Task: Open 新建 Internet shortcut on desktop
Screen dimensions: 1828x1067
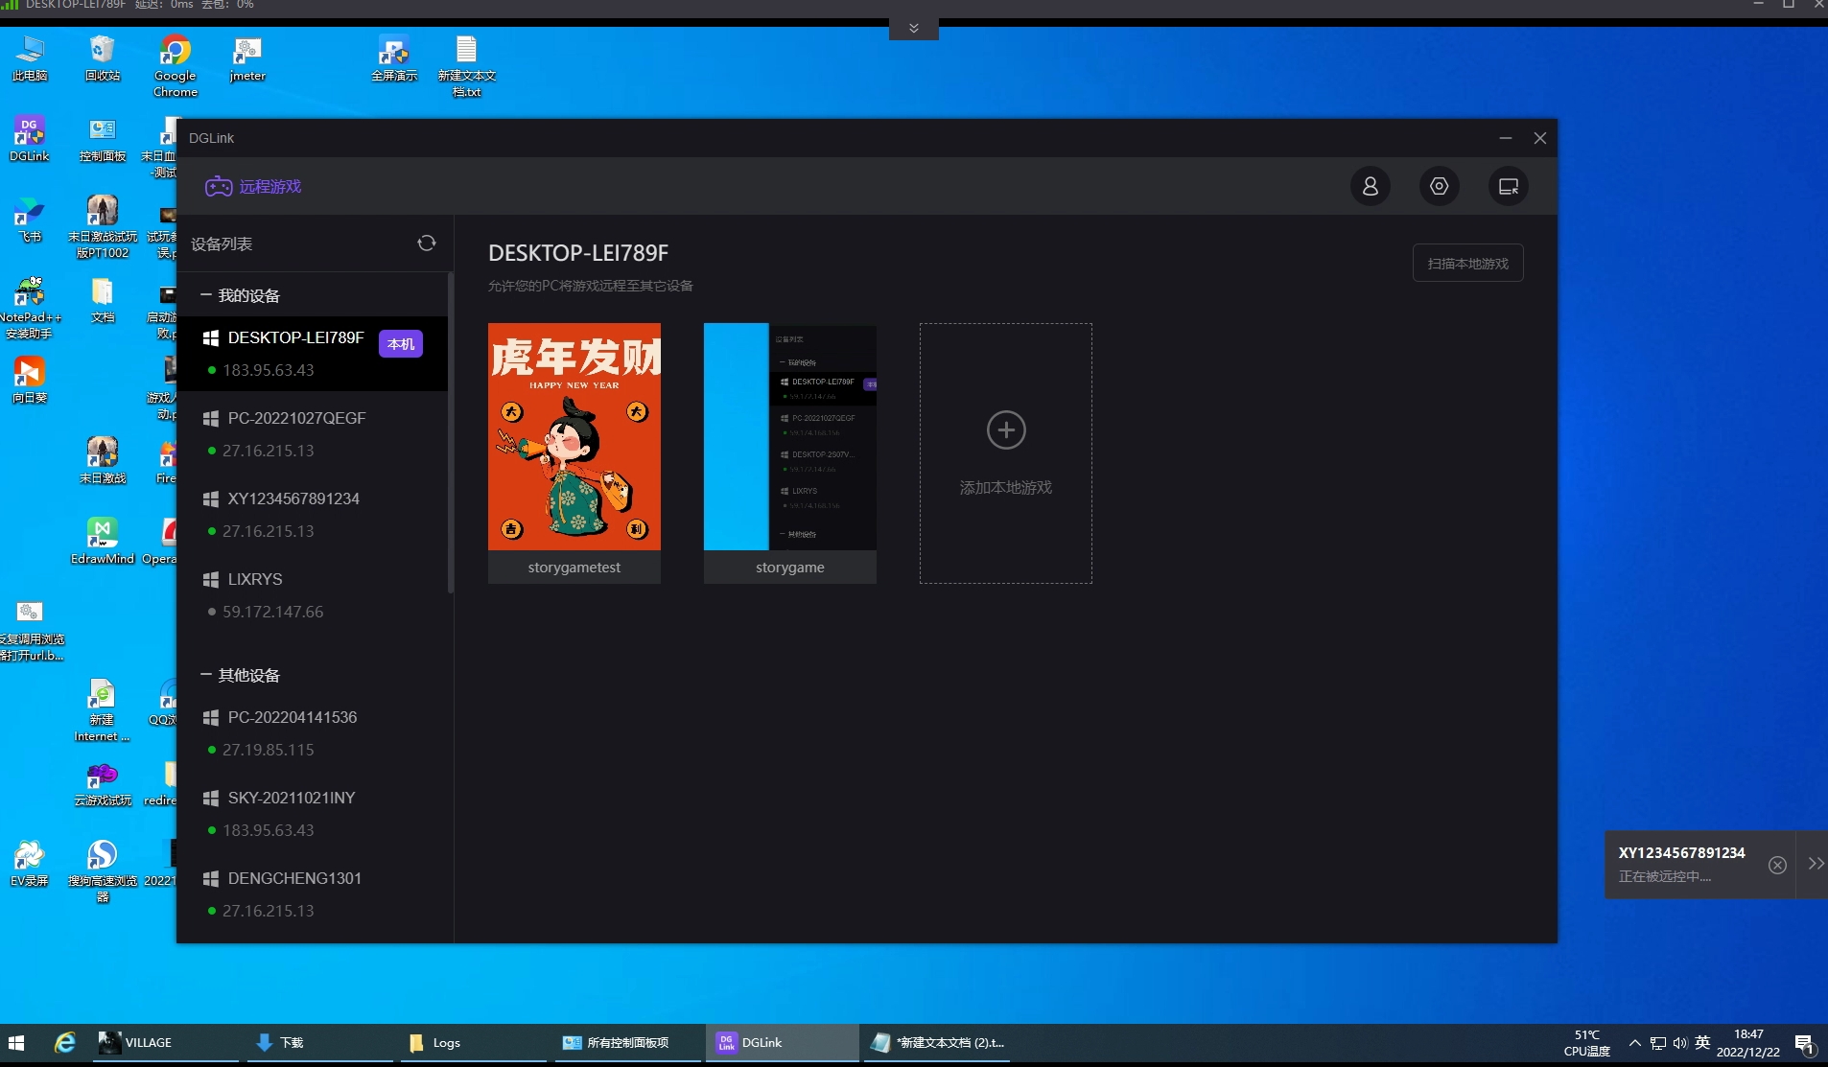Action: coord(103,710)
